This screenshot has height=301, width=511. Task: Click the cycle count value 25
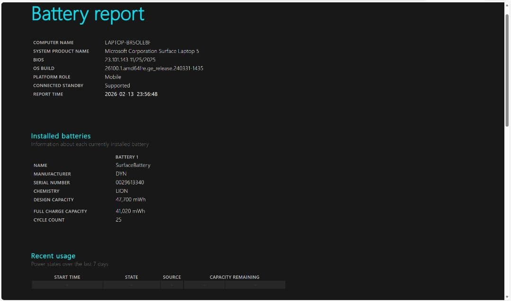coord(119,220)
